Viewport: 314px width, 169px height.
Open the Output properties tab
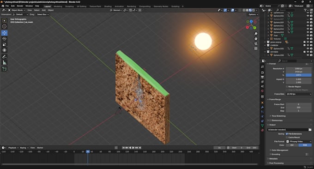click(x=262, y=77)
